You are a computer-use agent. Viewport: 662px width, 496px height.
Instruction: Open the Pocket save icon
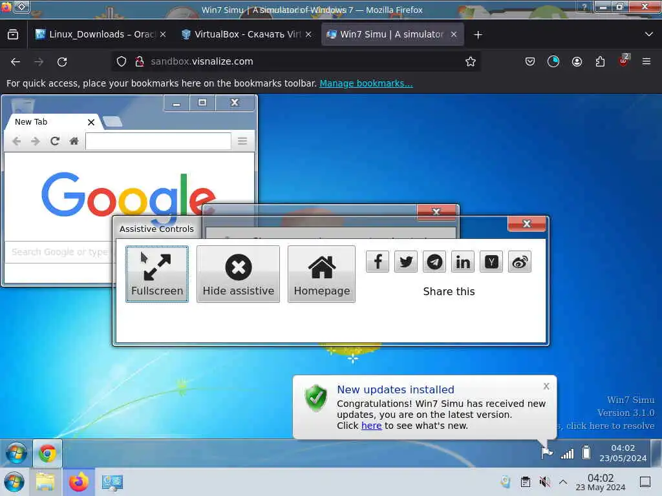click(530, 62)
